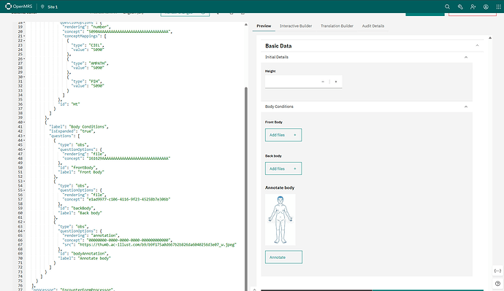Click the "HT" id on line 36

coord(75,104)
